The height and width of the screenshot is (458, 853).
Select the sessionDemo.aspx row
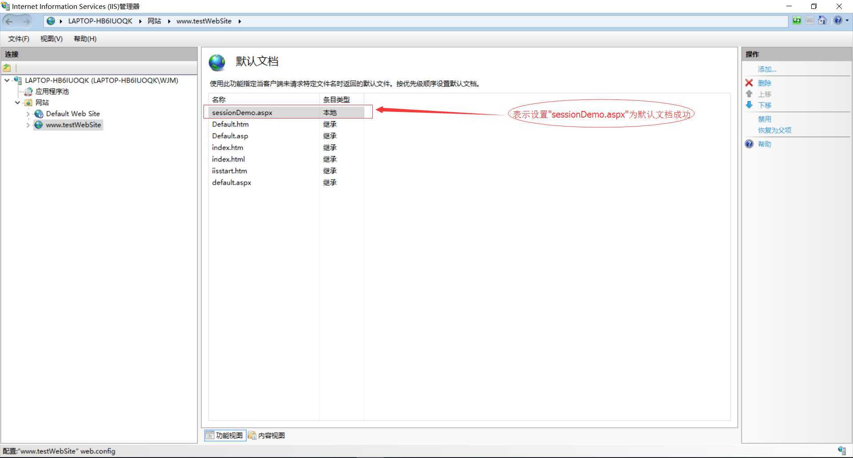(286, 113)
